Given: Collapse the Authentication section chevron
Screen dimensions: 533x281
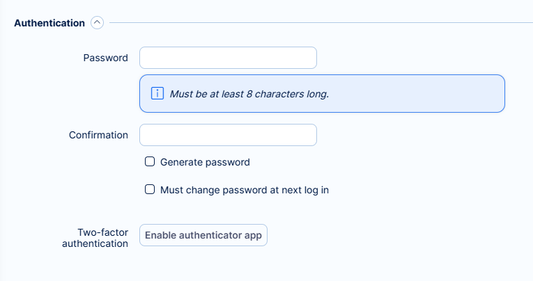Looking at the screenshot, I should [97, 23].
